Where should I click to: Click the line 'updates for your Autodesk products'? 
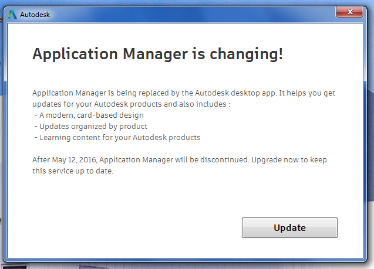click(131, 104)
